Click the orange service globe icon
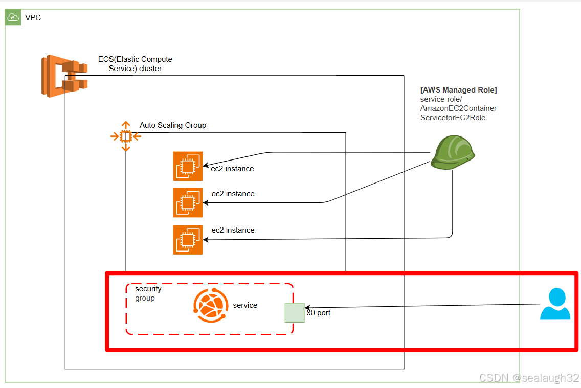This screenshot has width=581, height=388. (211, 305)
